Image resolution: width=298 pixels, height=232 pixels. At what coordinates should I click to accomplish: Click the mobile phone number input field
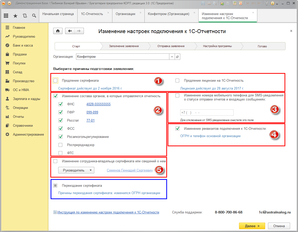[207, 113]
